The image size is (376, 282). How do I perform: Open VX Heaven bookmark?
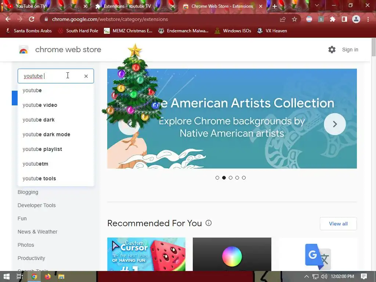(272, 31)
